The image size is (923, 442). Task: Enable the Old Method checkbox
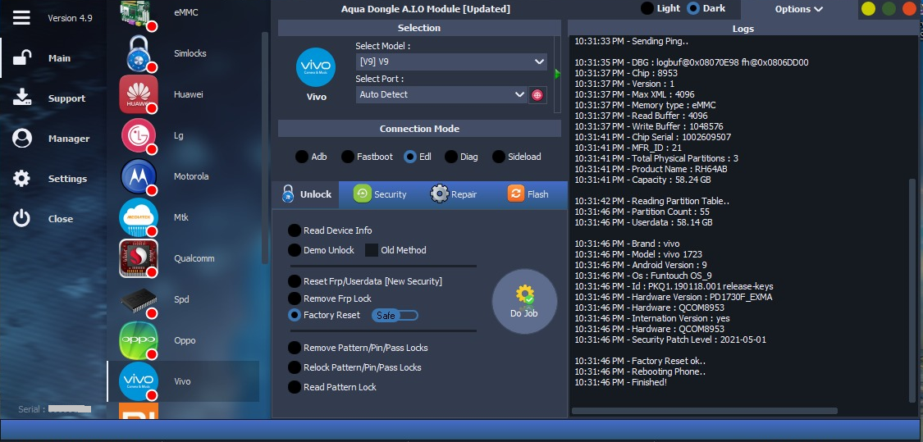(372, 250)
